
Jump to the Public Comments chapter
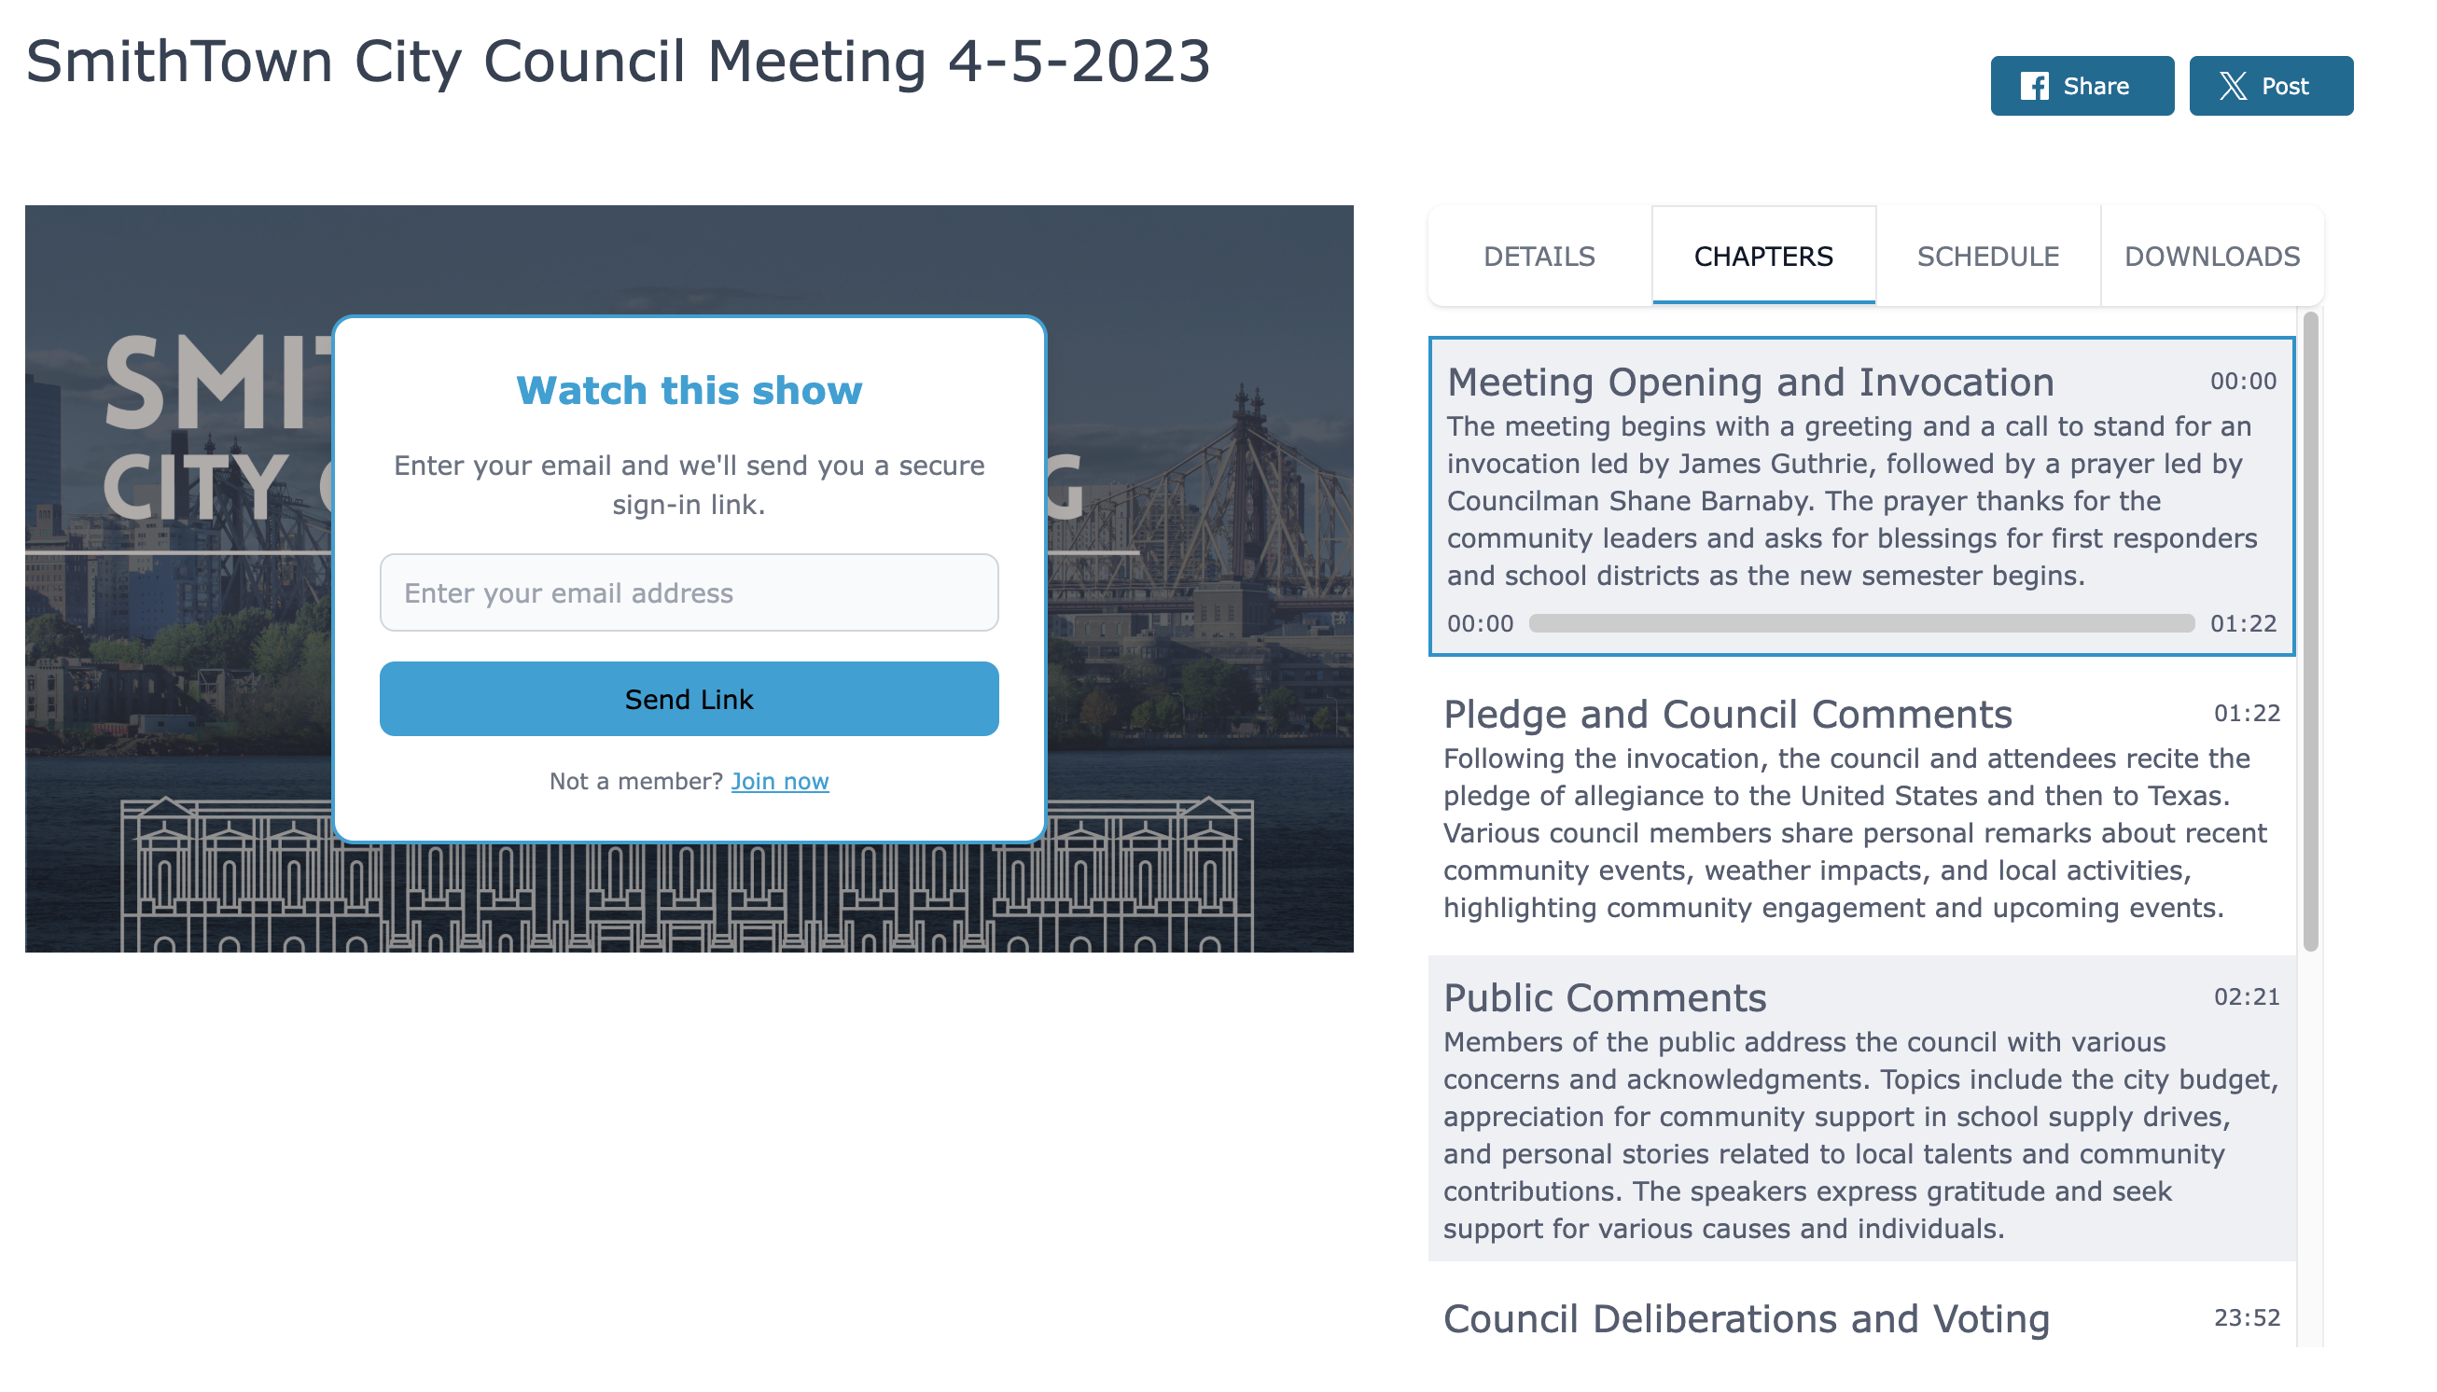tap(1603, 997)
